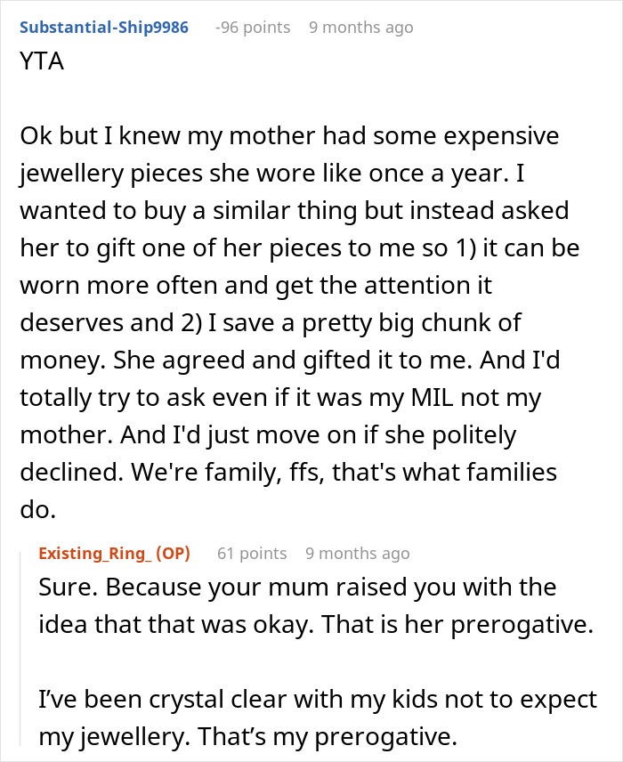
Task: Click the line "I've been crystal clear"
Action: (318, 700)
